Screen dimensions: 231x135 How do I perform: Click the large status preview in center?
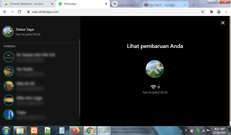(x=155, y=69)
